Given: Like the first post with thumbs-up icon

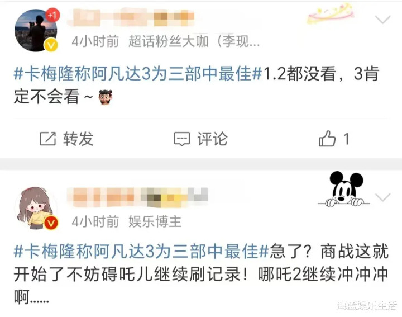Looking at the screenshot, I should click(327, 139).
